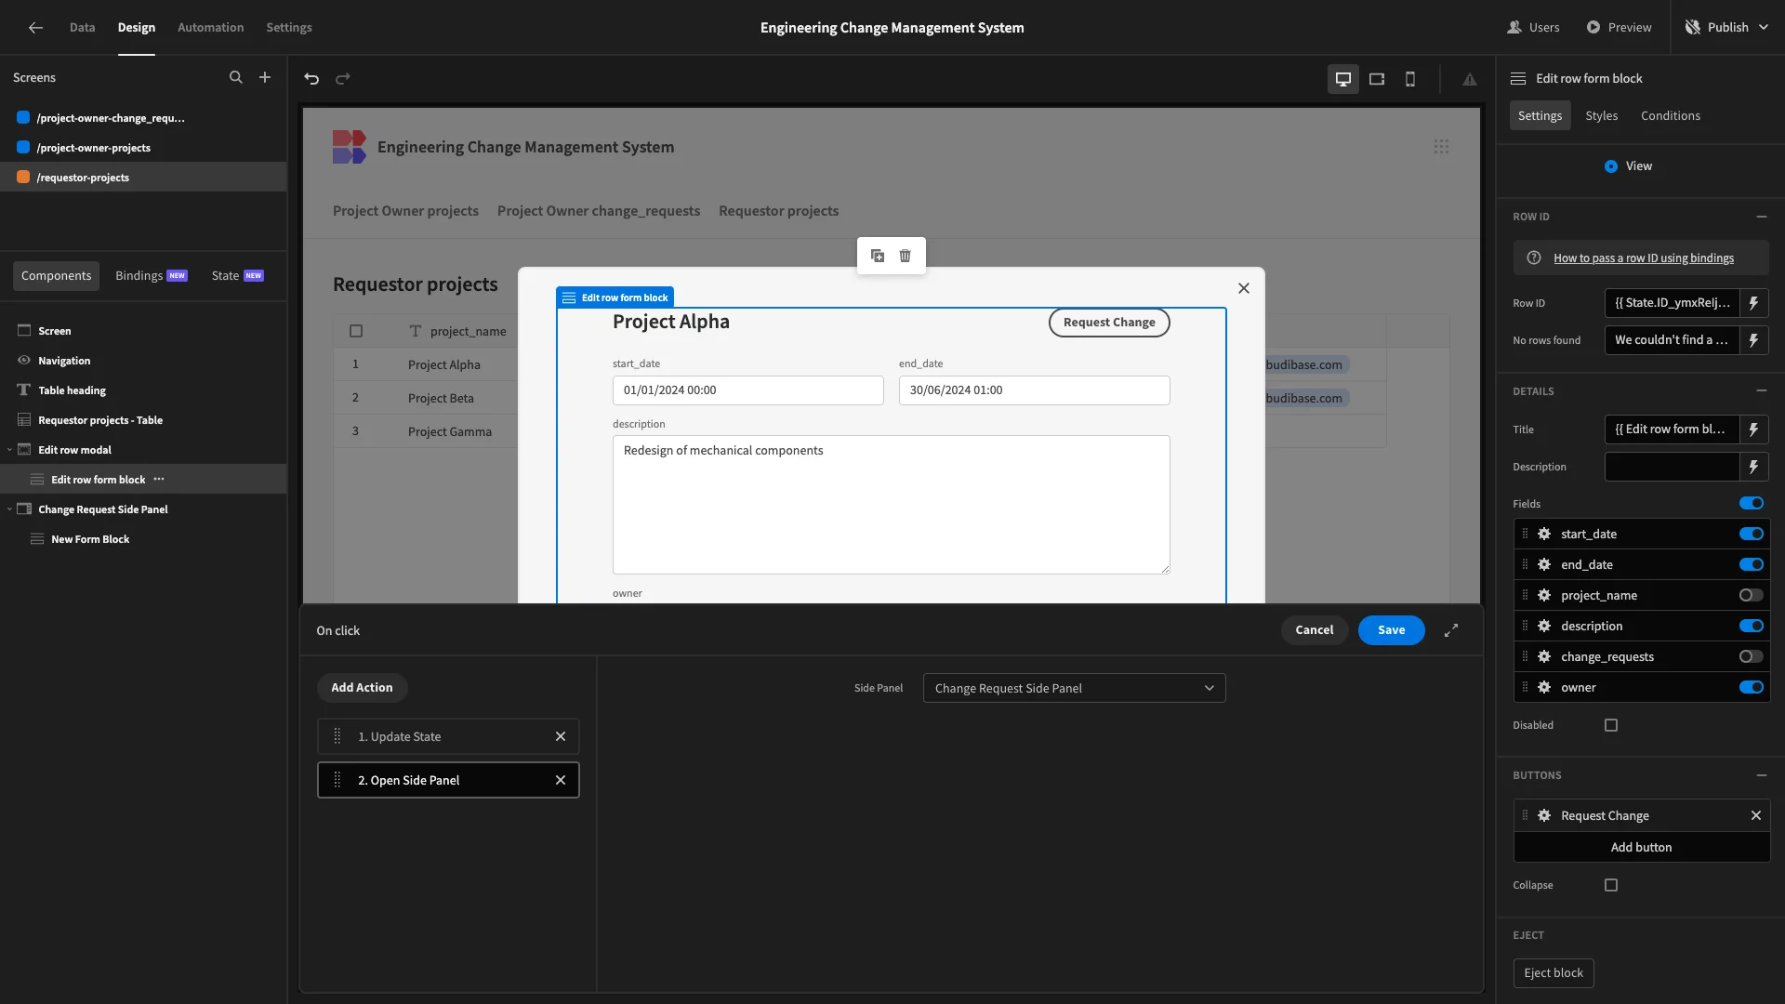Click the Cancel button
This screenshot has height=1004, width=1785.
(x=1314, y=630)
